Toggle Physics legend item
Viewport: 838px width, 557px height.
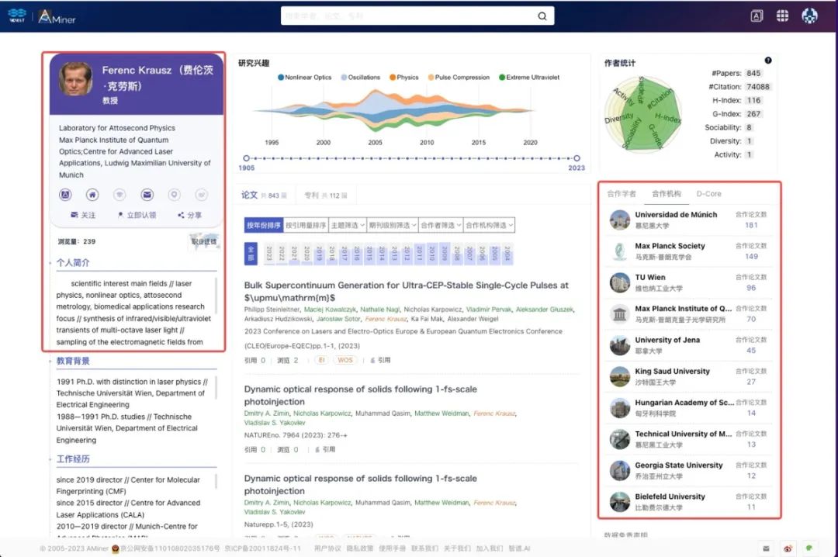[404, 78]
